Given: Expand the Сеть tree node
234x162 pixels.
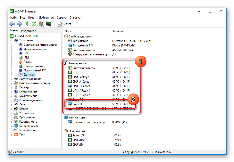Looking at the screenshot, I should (x=12, y=105).
